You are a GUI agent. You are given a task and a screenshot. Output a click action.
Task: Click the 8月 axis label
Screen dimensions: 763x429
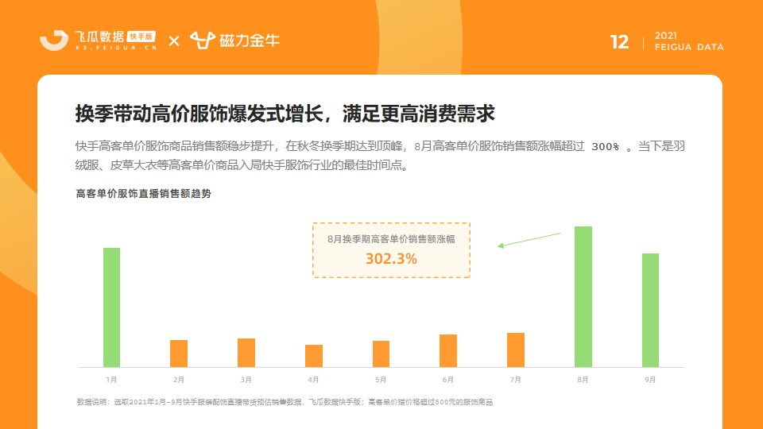click(583, 380)
